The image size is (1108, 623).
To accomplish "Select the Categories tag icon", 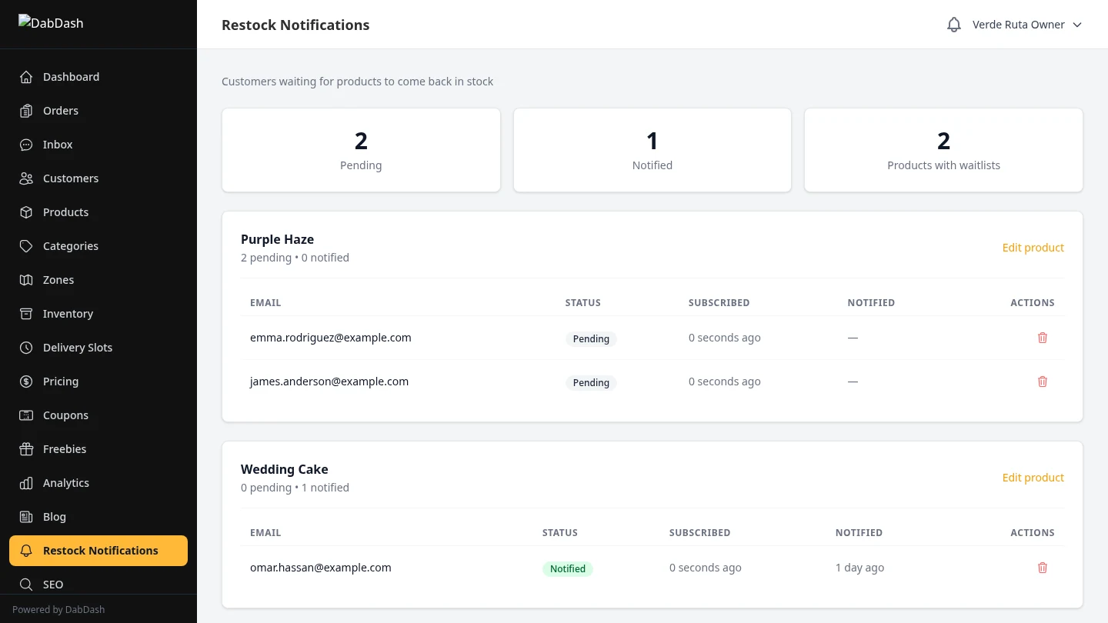I will click(26, 245).
